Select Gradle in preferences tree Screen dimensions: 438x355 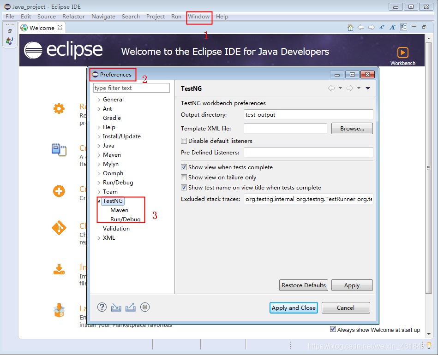(112, 118)
